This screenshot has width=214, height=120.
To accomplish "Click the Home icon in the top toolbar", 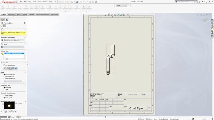I will click(60, 2).
